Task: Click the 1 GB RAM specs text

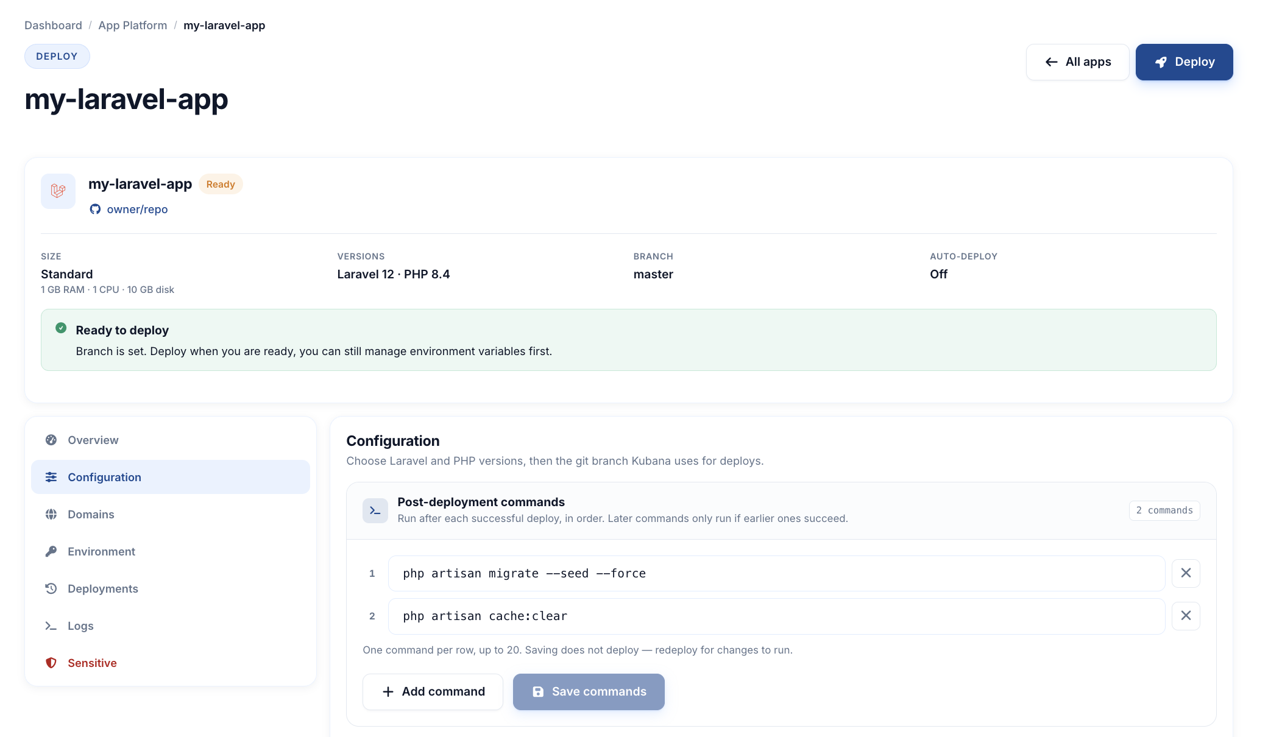Action: point(107,290)
